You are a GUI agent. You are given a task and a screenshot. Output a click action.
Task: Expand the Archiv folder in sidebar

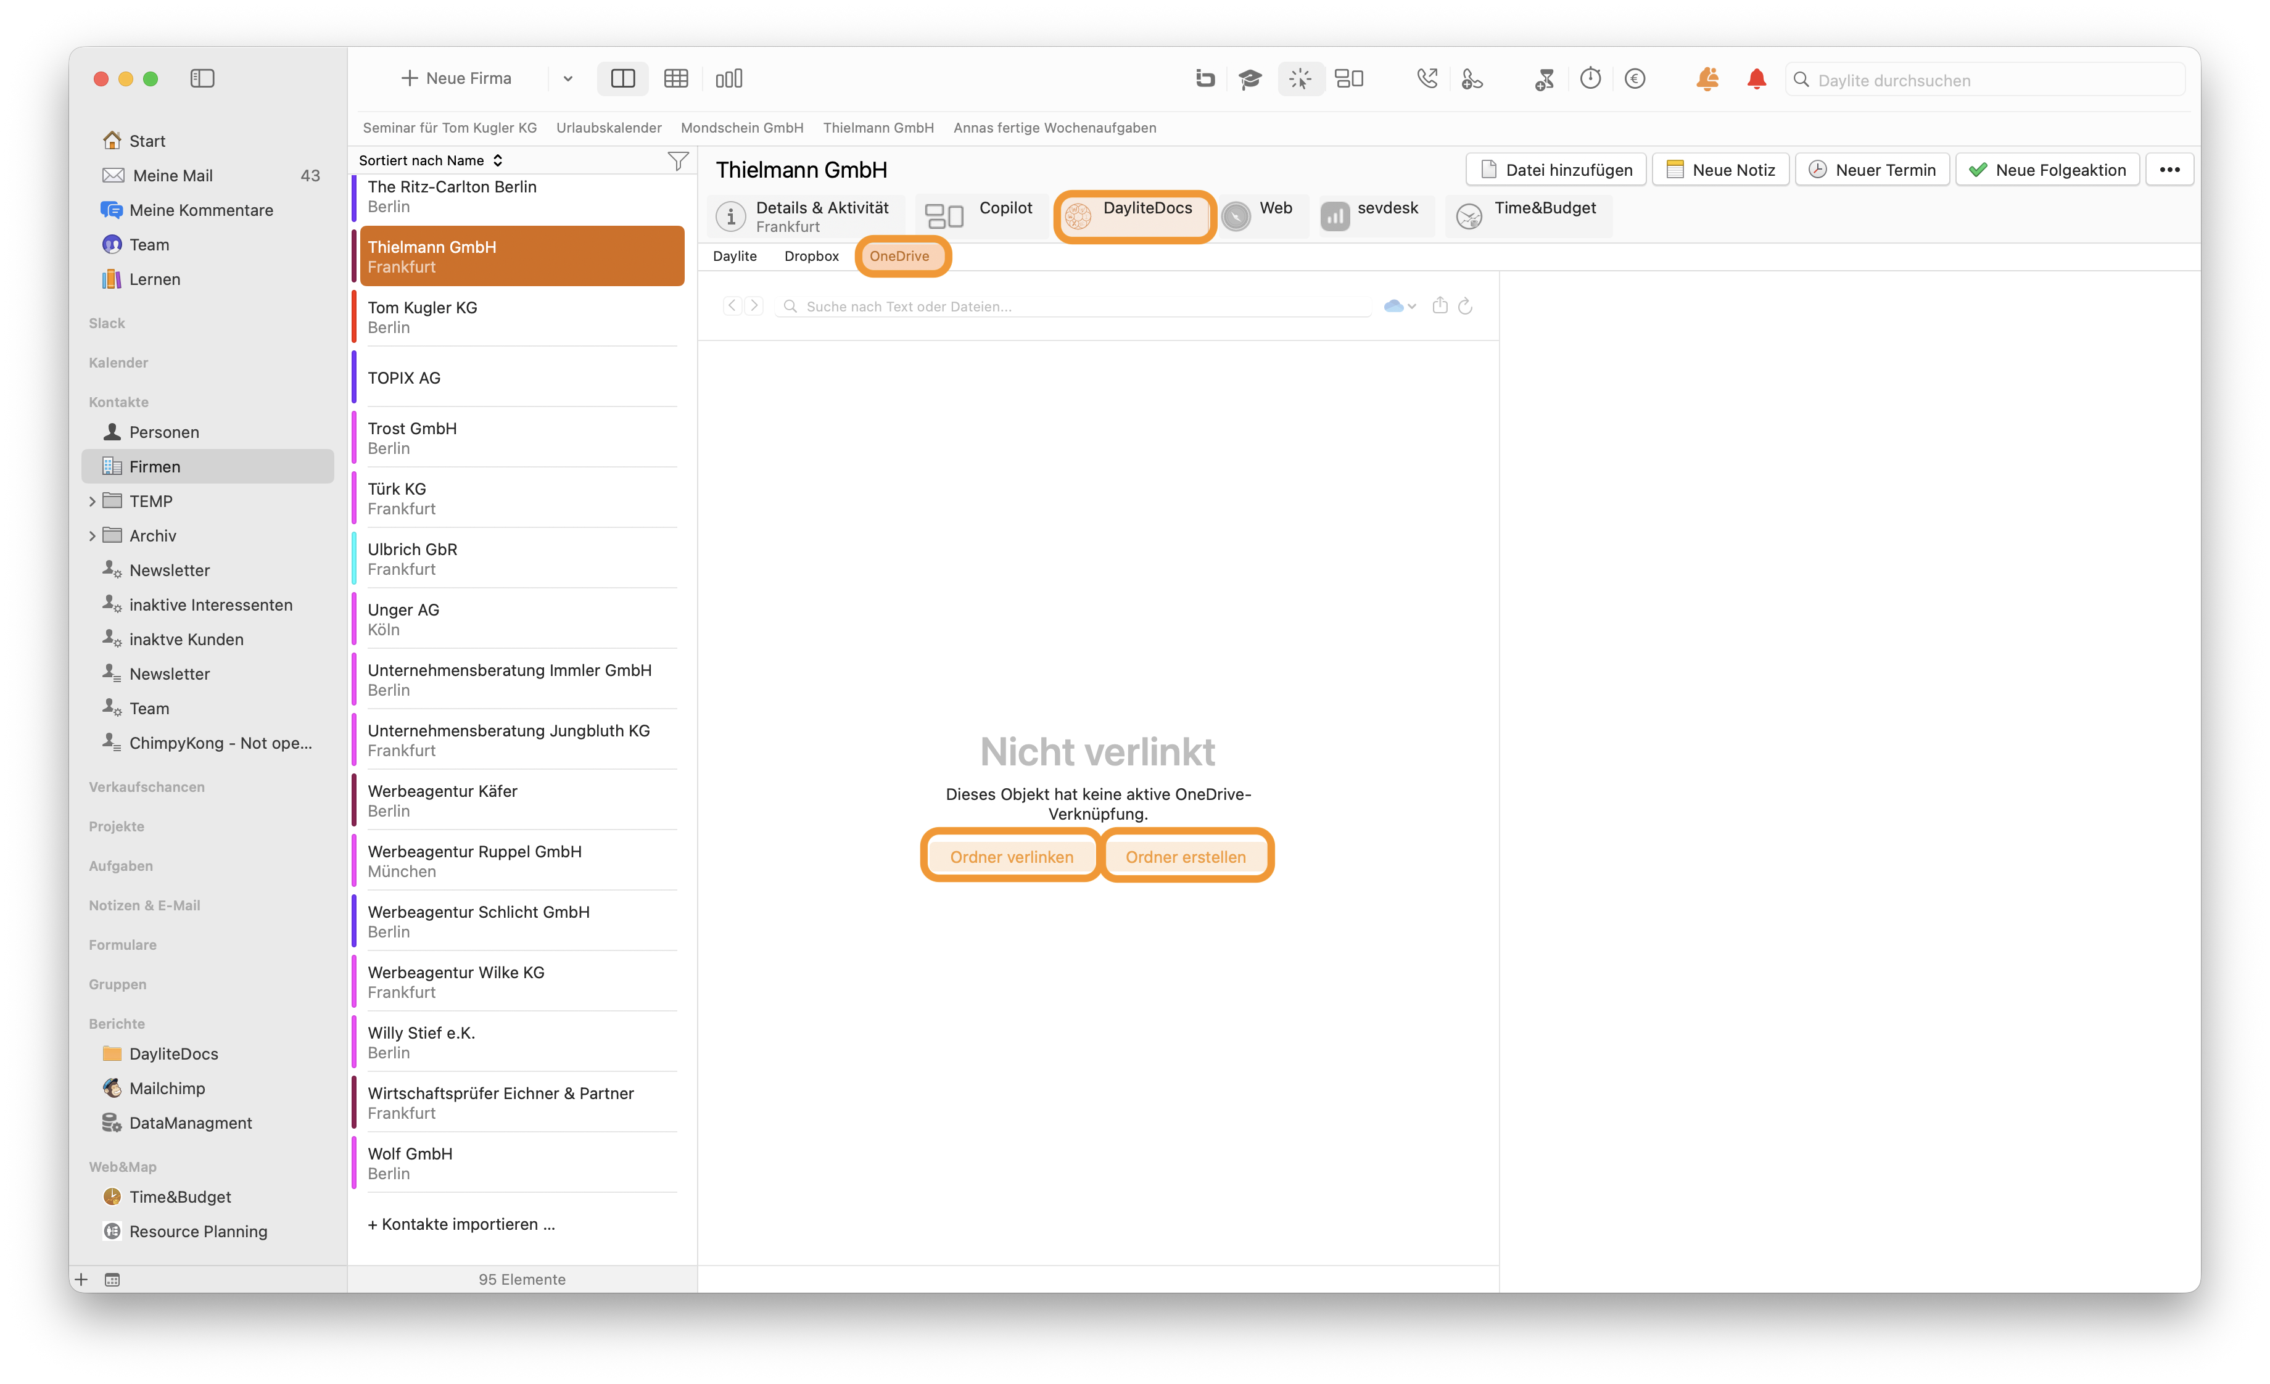pos(92,536)
